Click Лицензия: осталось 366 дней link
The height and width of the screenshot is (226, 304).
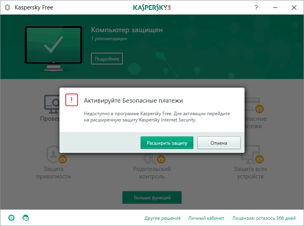click(264, 218)
